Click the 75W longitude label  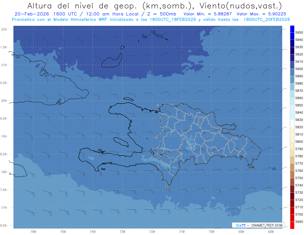click(x=63, y=231)
